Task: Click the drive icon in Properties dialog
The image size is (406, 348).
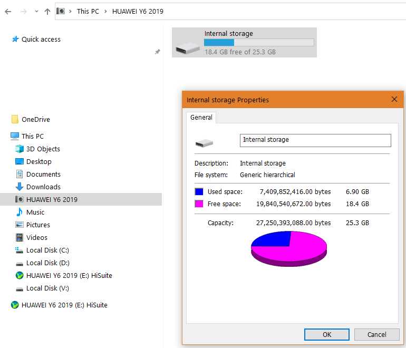Action: [x=204, y=143]
